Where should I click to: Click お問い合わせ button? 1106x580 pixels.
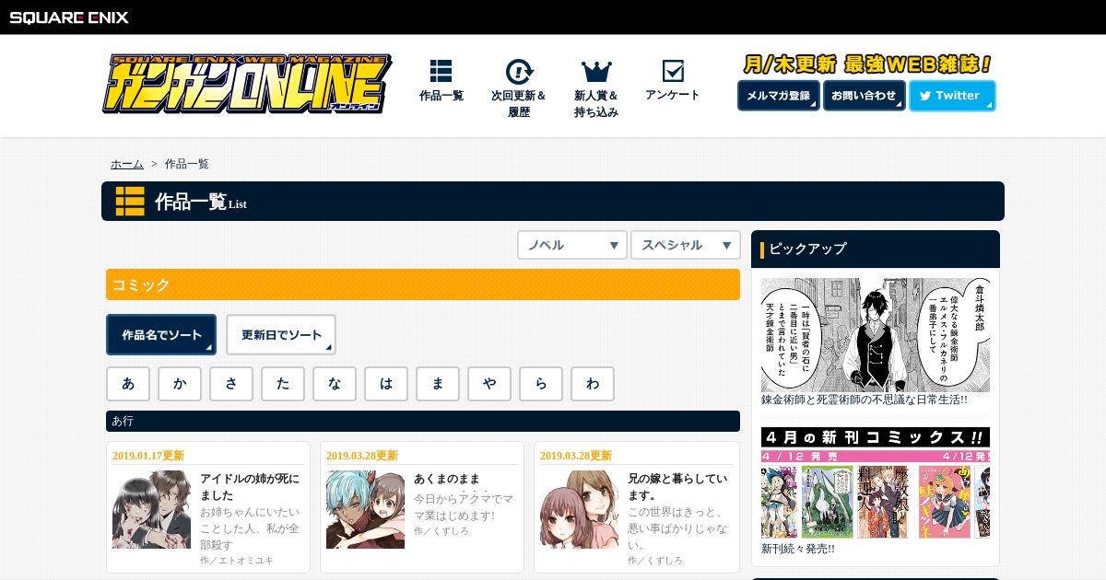pos(865,96)
